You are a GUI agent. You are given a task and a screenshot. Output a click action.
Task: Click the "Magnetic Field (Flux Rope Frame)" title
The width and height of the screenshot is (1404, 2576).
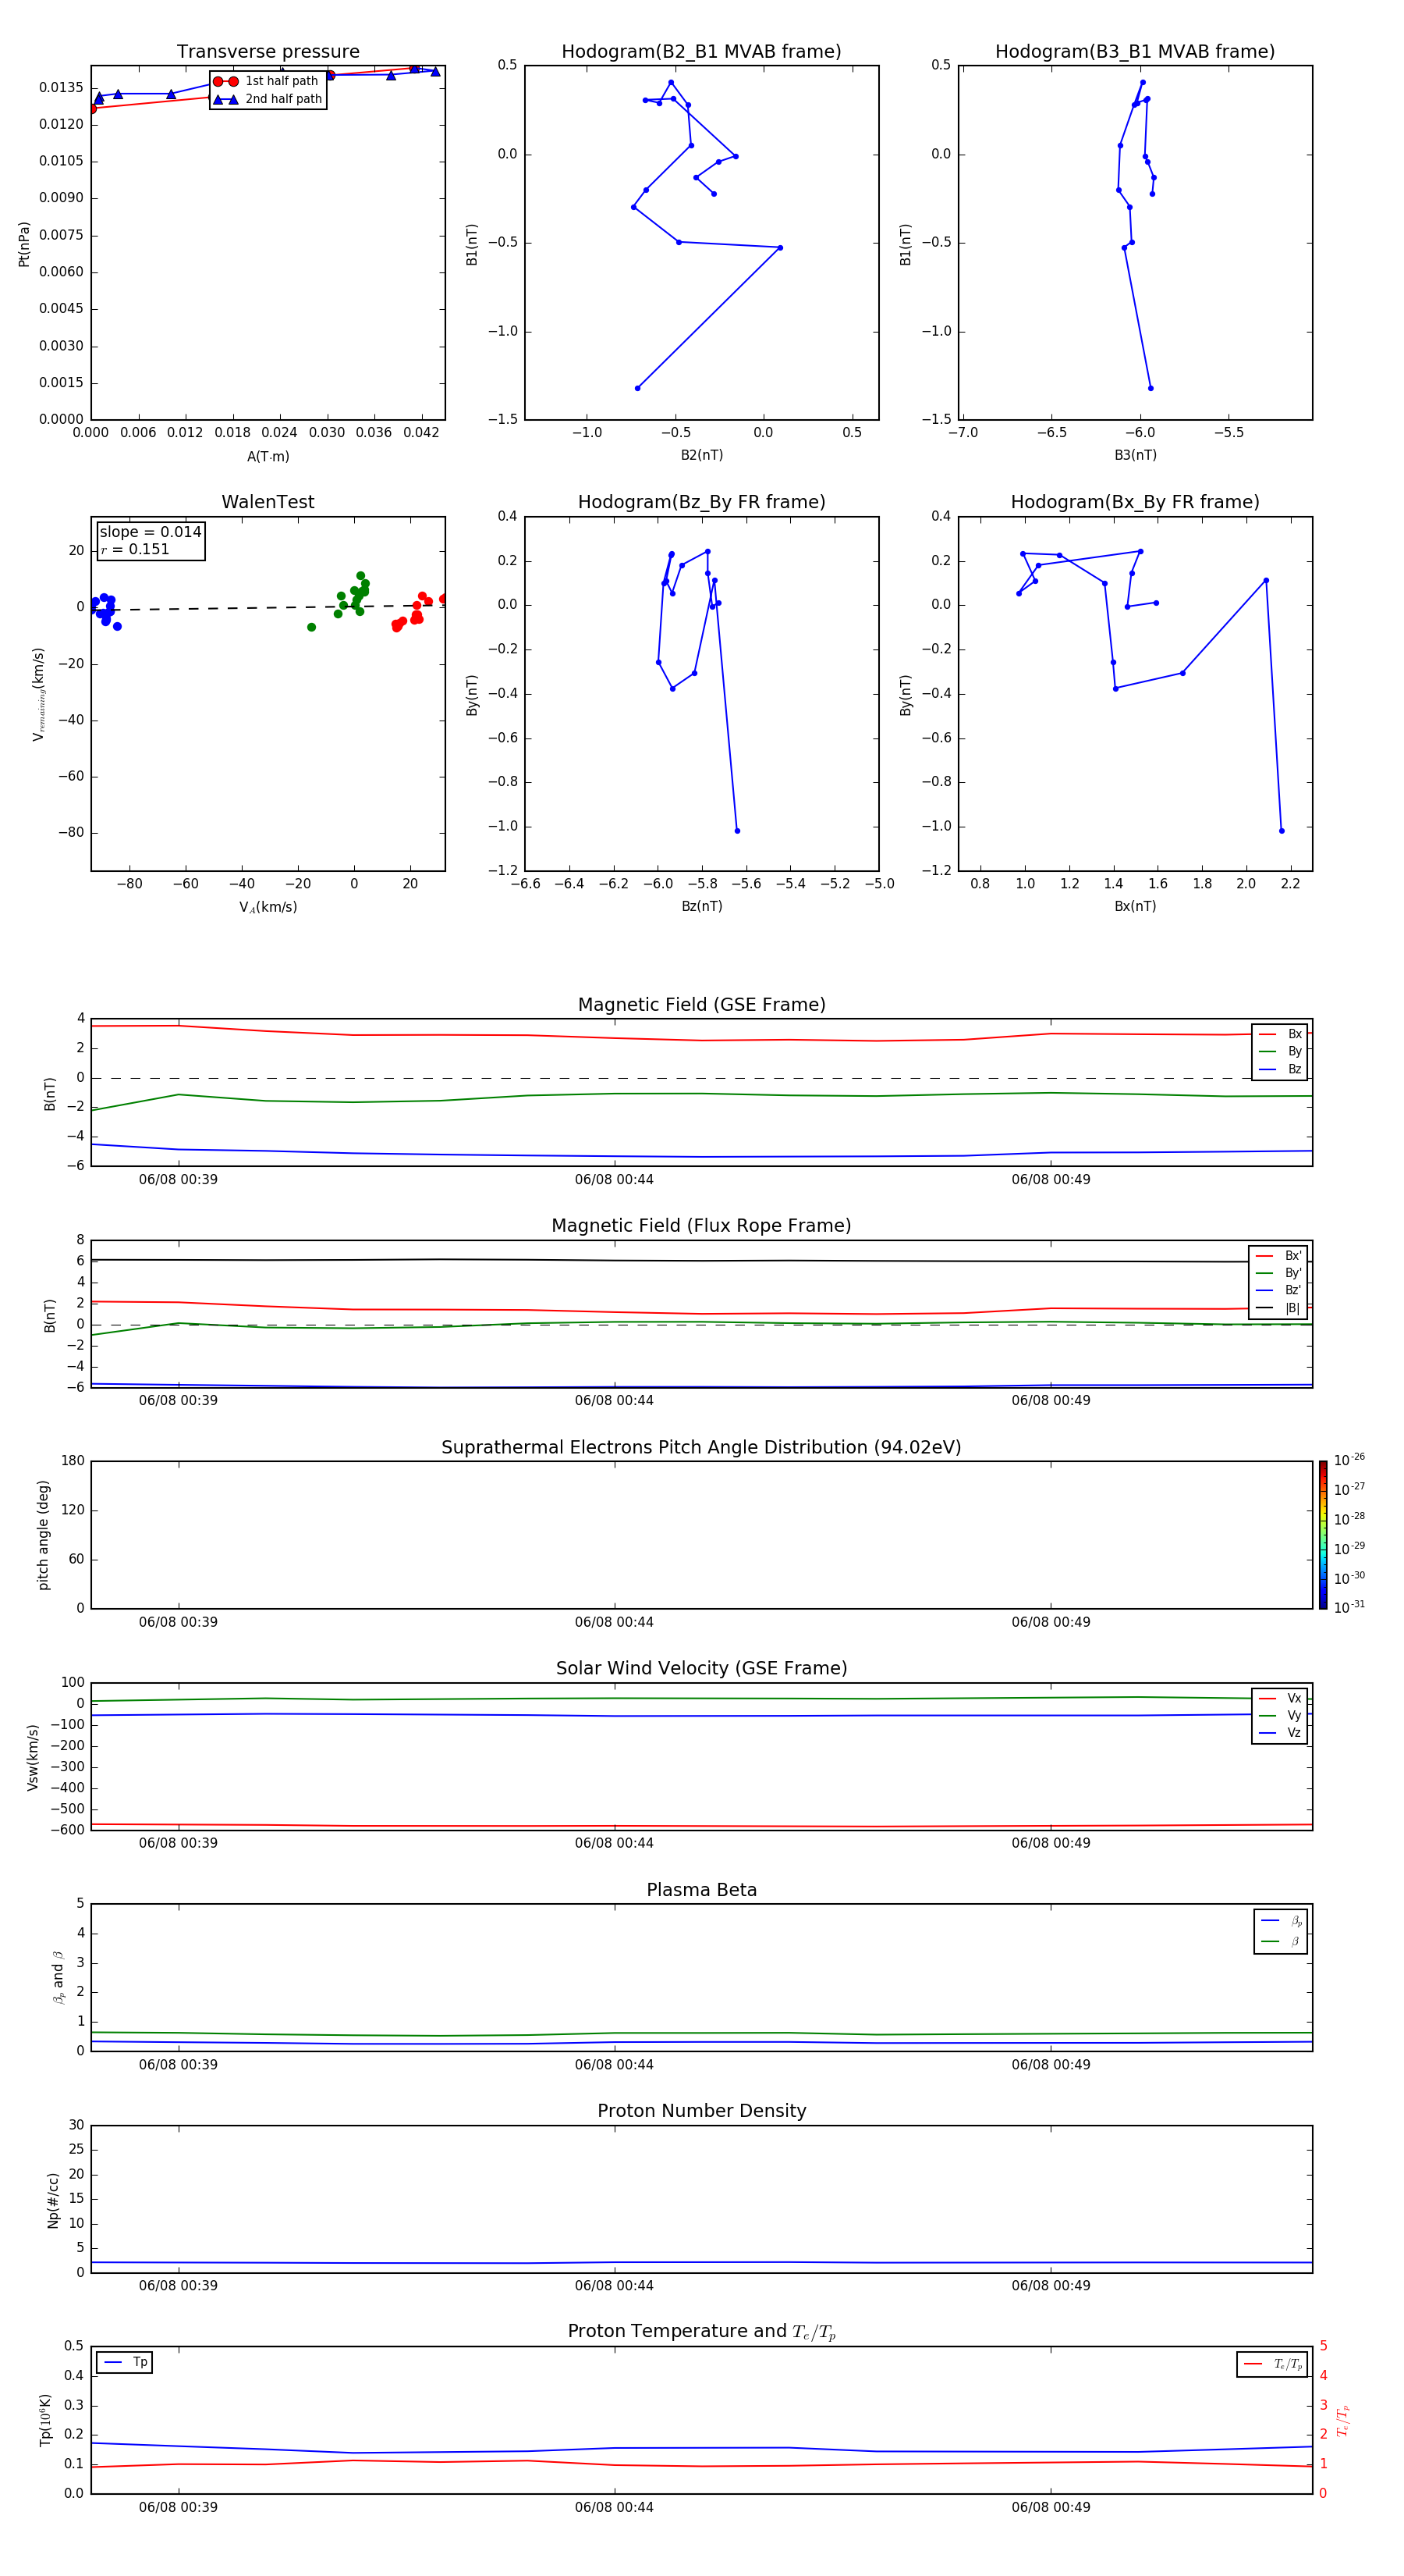(701, 1226)
